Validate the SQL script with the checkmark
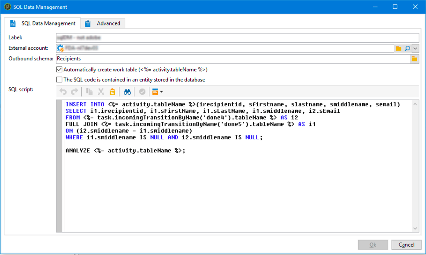 (141, 92)
